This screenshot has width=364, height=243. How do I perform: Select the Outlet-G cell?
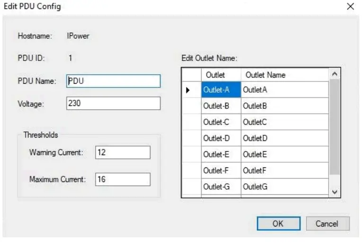point(221,187)
